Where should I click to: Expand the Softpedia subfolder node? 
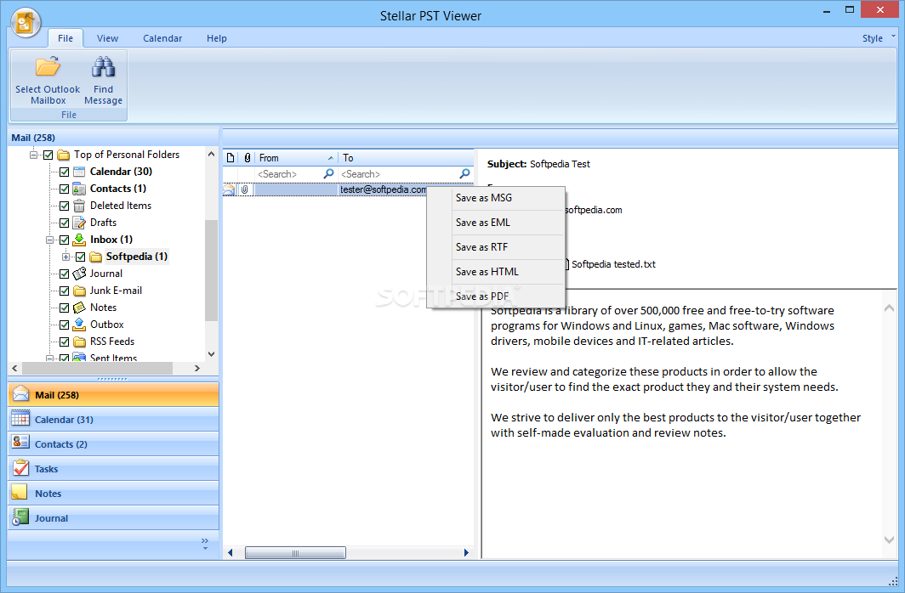(65, 257)
